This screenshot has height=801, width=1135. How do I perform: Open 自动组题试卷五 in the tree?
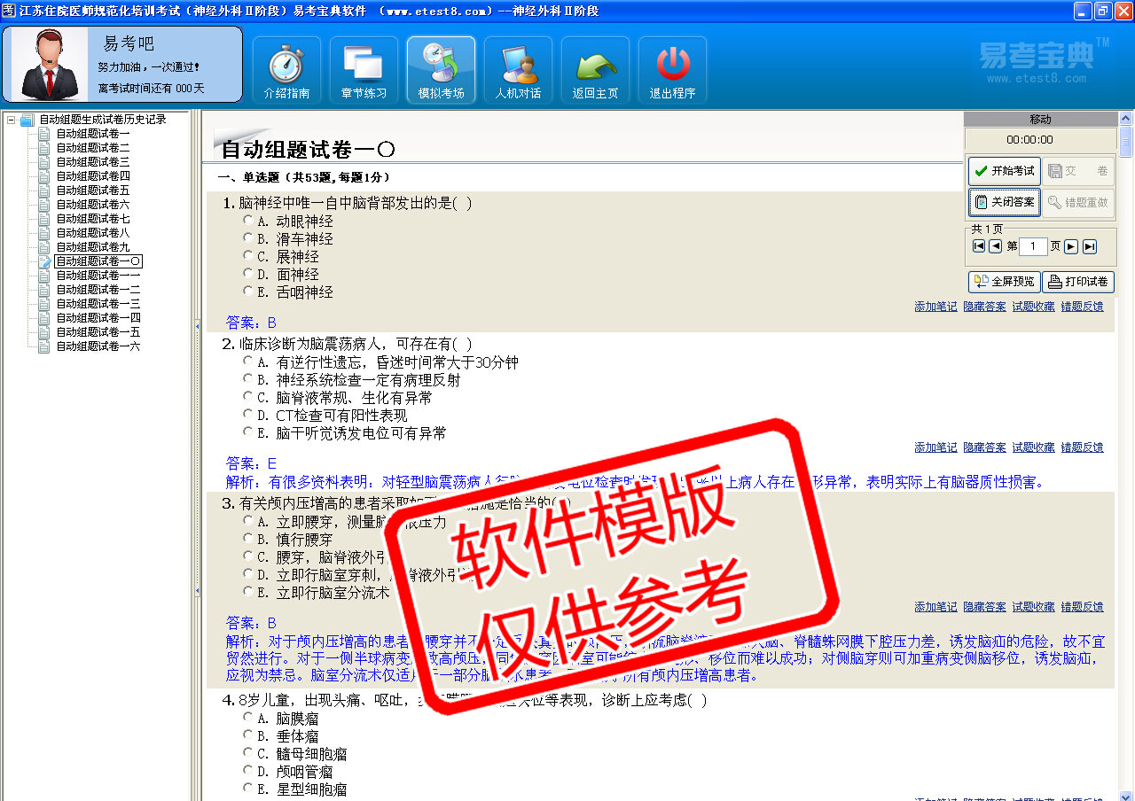click(x=92, y=191)
